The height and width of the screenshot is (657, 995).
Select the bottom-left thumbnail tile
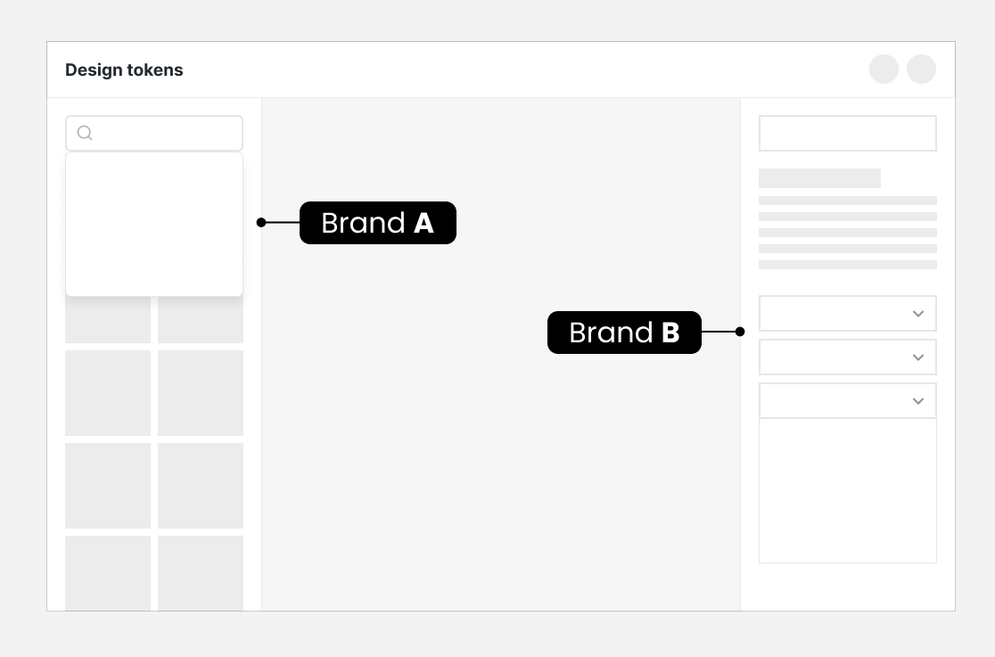pos(108,573)
